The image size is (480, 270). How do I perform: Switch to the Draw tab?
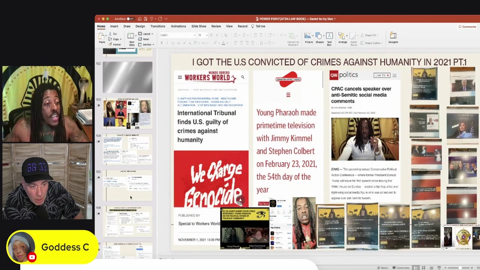pyautogui.click(x=127, y=26)
